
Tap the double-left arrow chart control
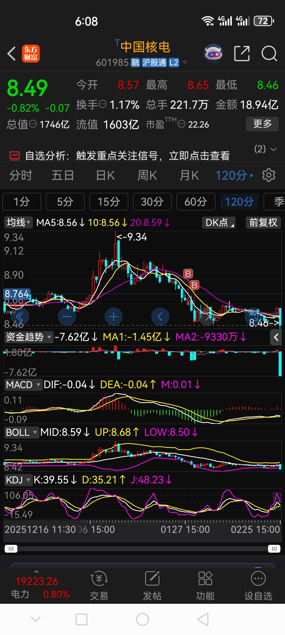pyautogui.click(x=20, y=316)
